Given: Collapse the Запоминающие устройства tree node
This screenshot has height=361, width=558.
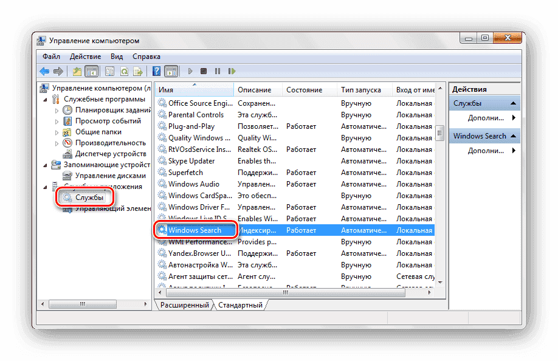Looking at the screenshot, I should [44, 164].
